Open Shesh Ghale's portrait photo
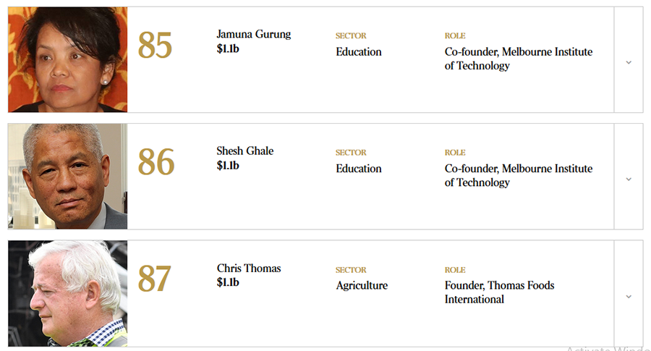 tap(68, 176)
